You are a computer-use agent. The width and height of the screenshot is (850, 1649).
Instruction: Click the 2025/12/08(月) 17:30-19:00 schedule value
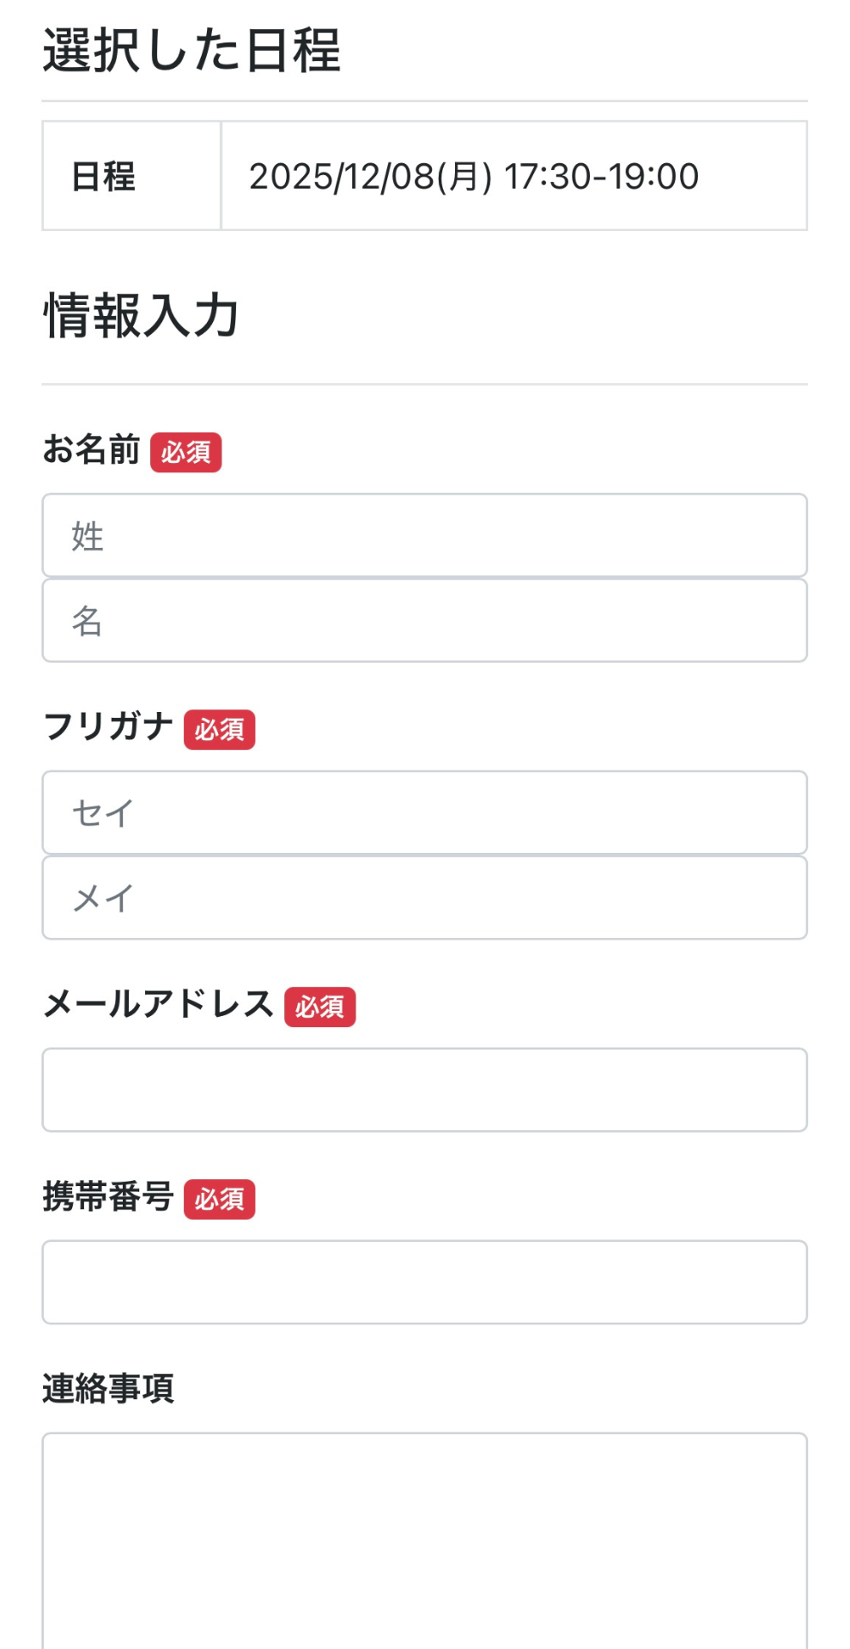point(473,177)
